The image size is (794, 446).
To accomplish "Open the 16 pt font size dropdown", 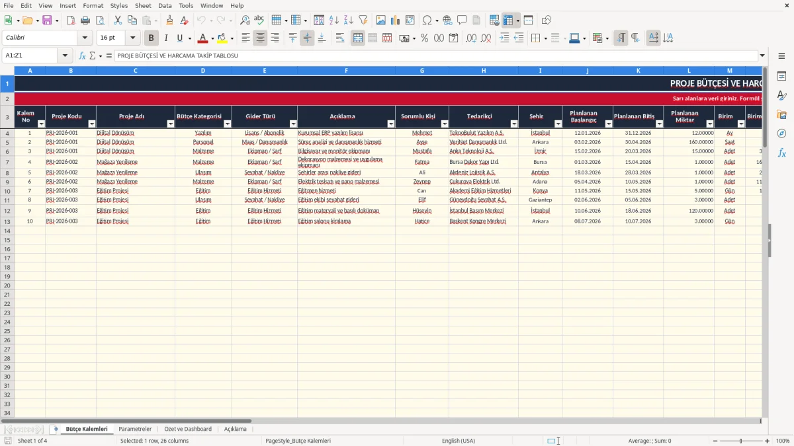I will click(x=133, y=38).
